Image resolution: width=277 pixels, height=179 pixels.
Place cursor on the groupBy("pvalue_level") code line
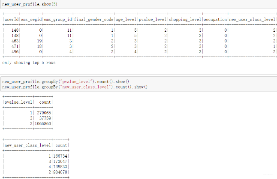click(x=66, y=82)
